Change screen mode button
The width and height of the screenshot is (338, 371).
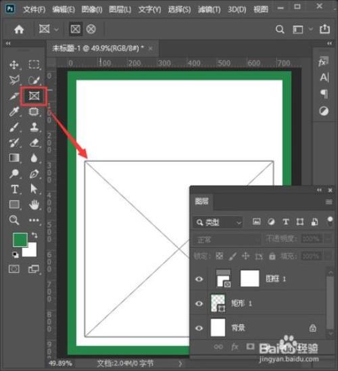coord(34,269)
